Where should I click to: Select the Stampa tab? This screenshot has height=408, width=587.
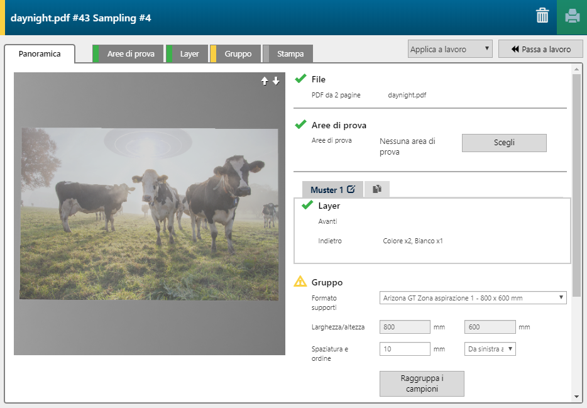tap(290, 54)
